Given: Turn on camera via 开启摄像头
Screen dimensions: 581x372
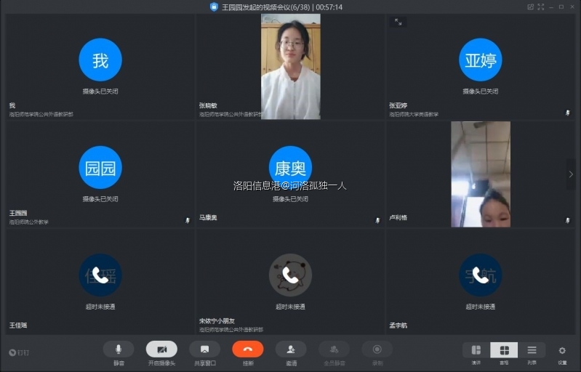Looking at the screenshot, I should click(x=161, y=349).
